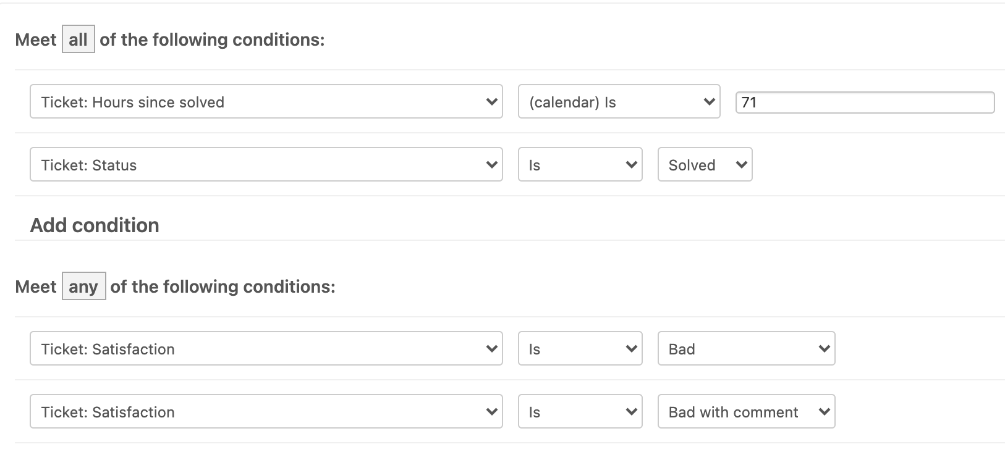Open the 'Bad' satisfaction value dropdown
Image resolution: width=1005 pixels, height=452 pixels.
[746, 349]
